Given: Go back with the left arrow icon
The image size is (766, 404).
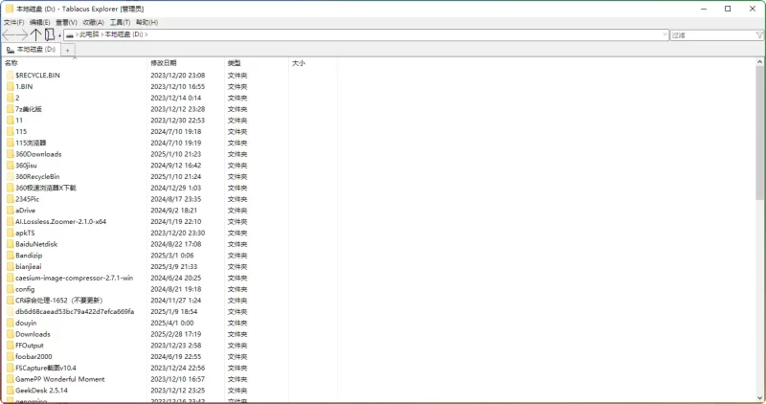Looking at the screenshot, I should (9, 34).
